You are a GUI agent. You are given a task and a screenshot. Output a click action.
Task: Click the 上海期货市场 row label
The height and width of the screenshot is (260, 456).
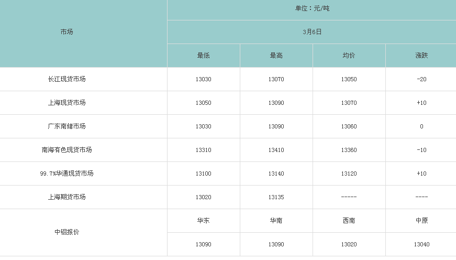[66, 197]
